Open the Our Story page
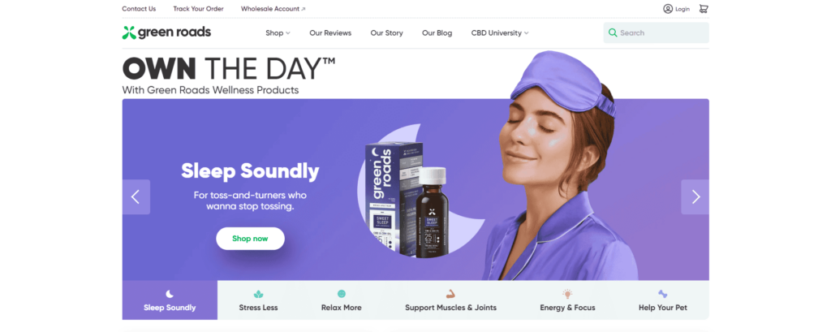Viewport: 831px width, 332px height. (x=386, y=33)
